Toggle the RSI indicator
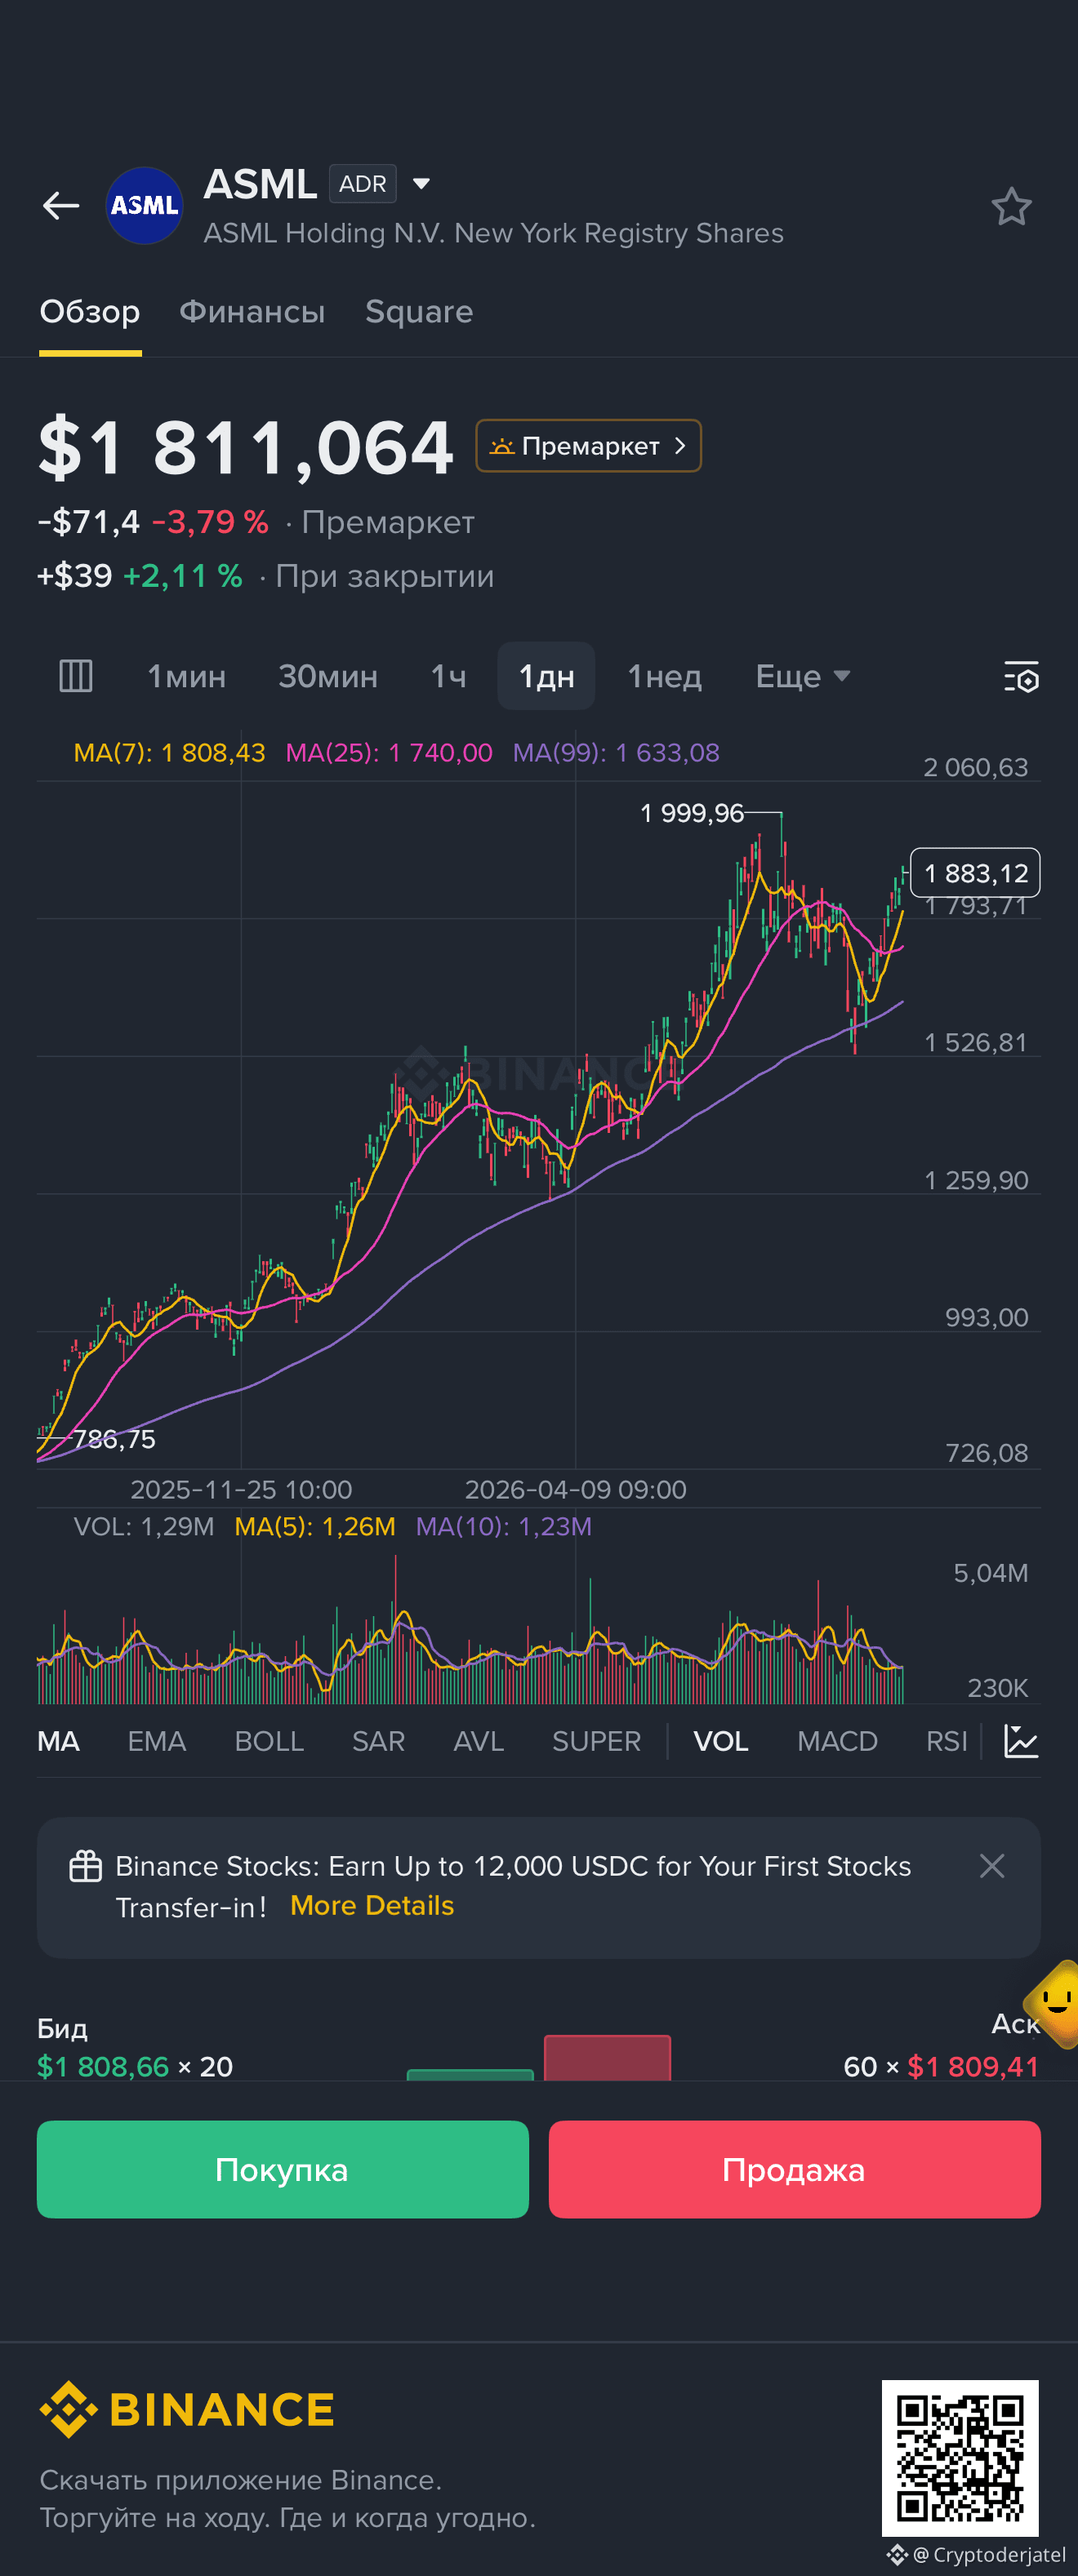The height and width of the screenshot is (2576, 1078). pos(947,1741)
